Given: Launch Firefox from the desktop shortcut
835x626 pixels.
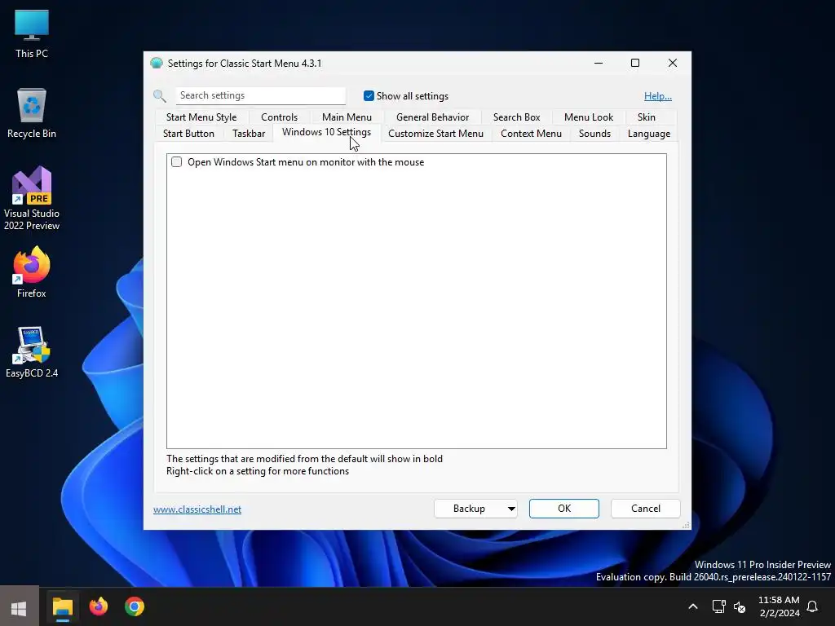Looking at the screenshot, I should (32, 272).
